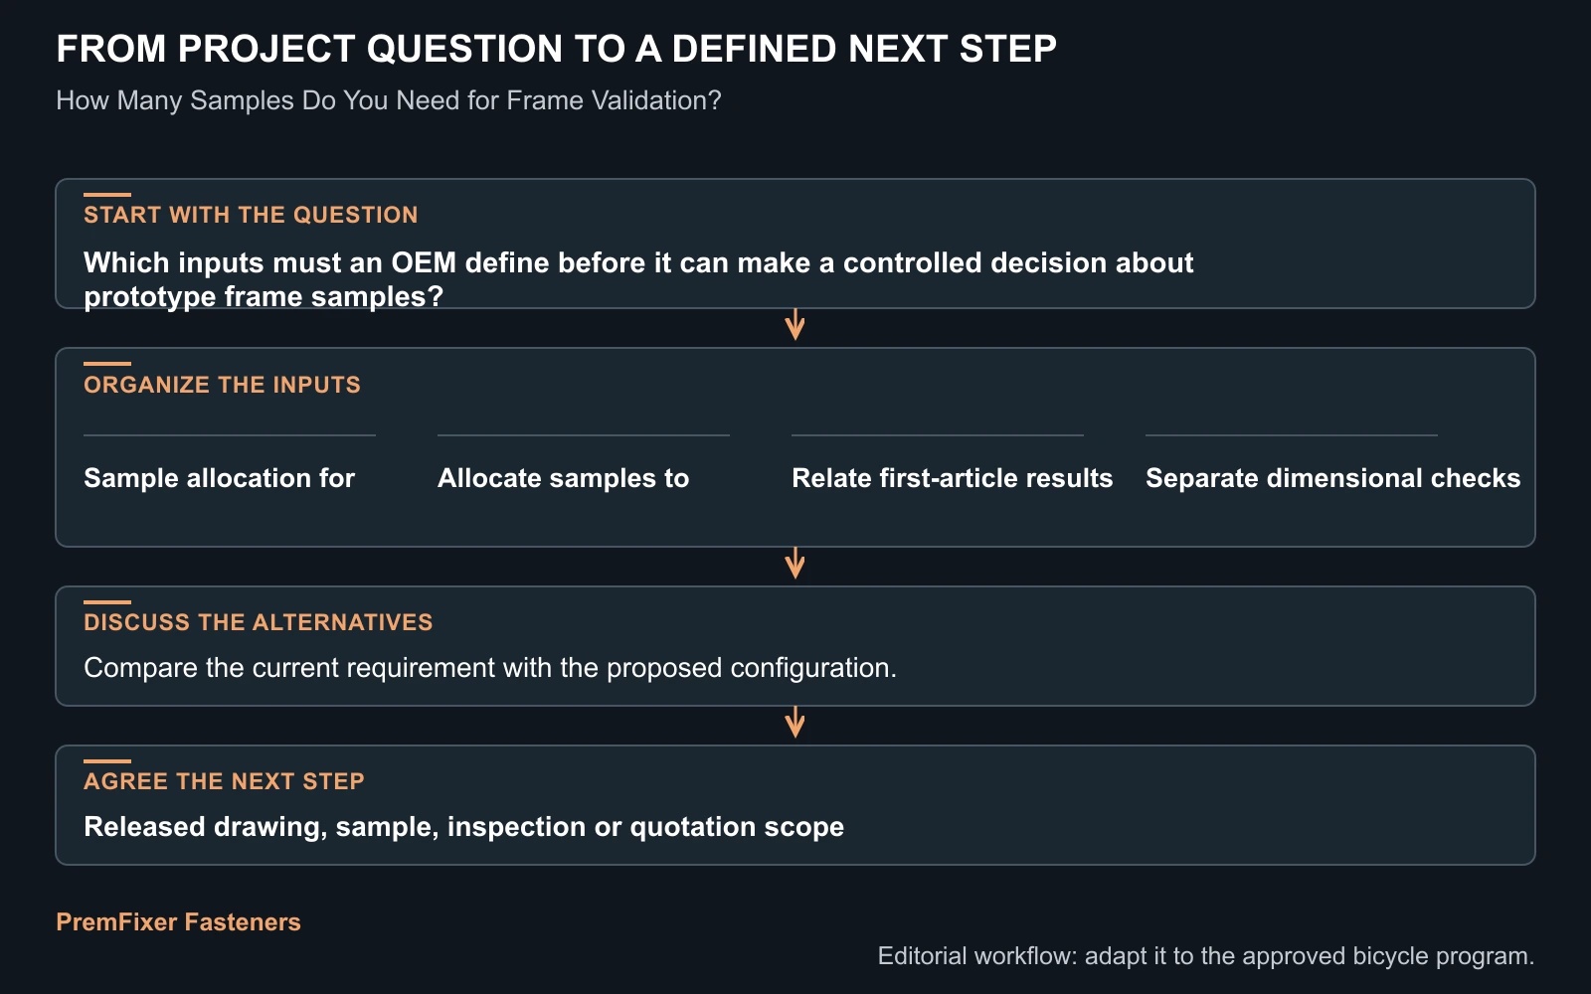Select the OEM inputs question text
Viewport: 1591px width, 994px height.
point(638,279)
